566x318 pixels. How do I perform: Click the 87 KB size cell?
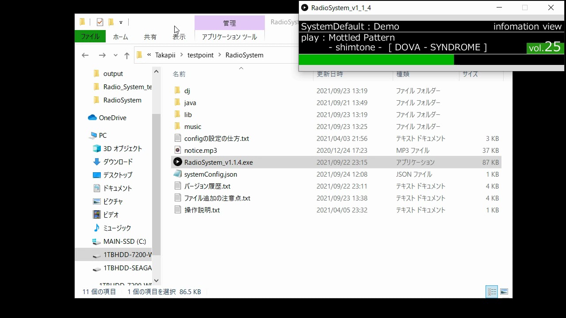(x=490, y=162)
